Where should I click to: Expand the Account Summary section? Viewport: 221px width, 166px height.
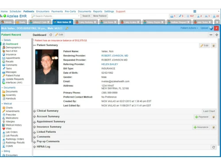[34, 117]
